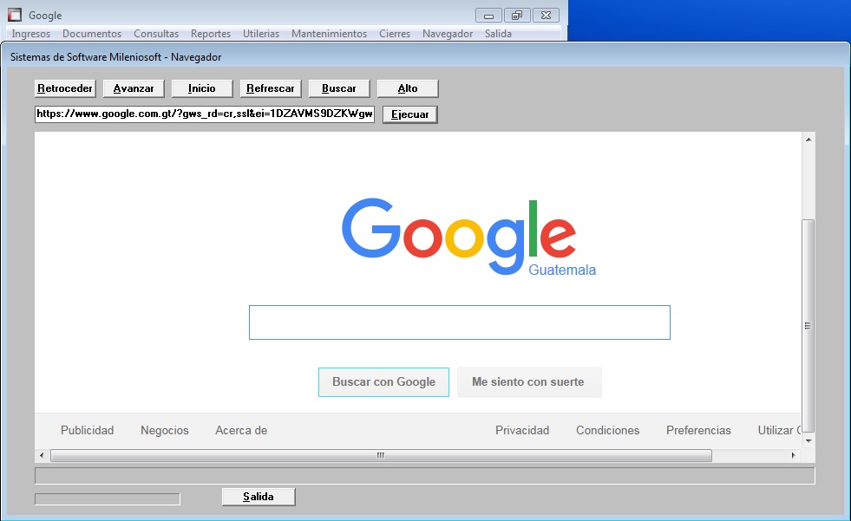The image size is (851, 521).
Task: Open the Preferencias footer link
Action: (698, 431)
